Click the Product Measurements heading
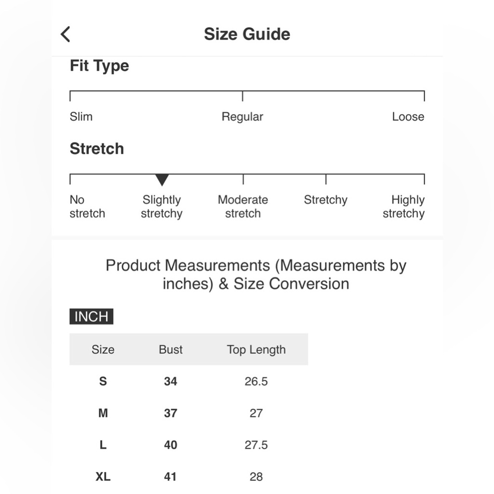The height and width of the screenshot is (494, 494). [256, 274]
